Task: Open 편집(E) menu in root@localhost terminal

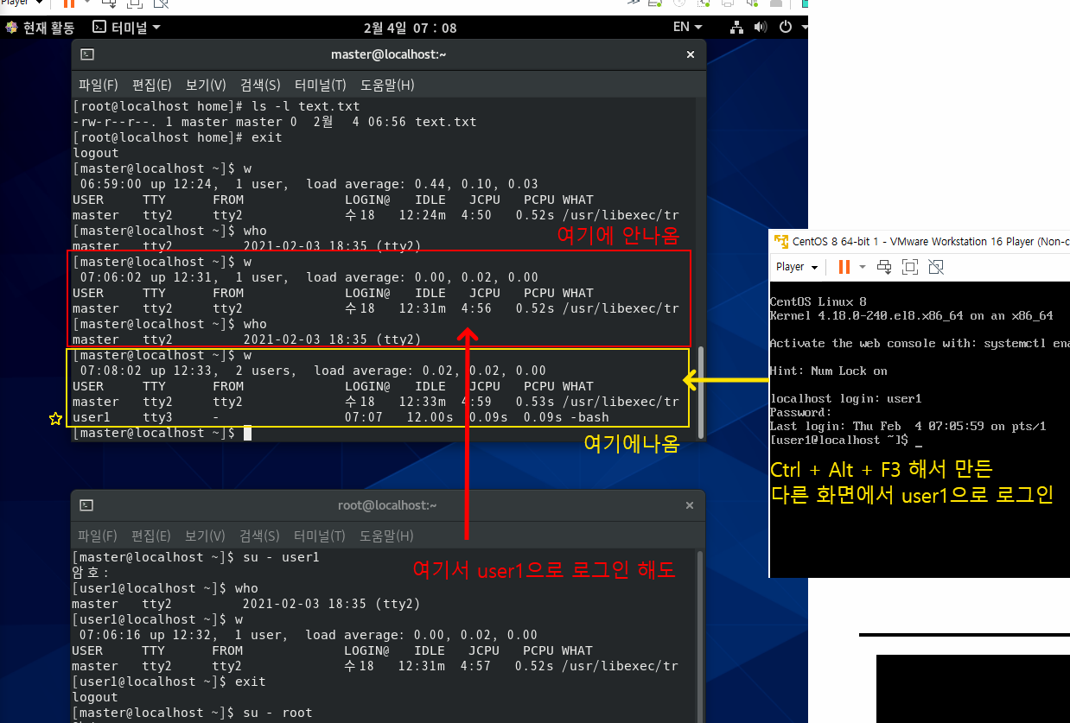Action: pos(151,536)
